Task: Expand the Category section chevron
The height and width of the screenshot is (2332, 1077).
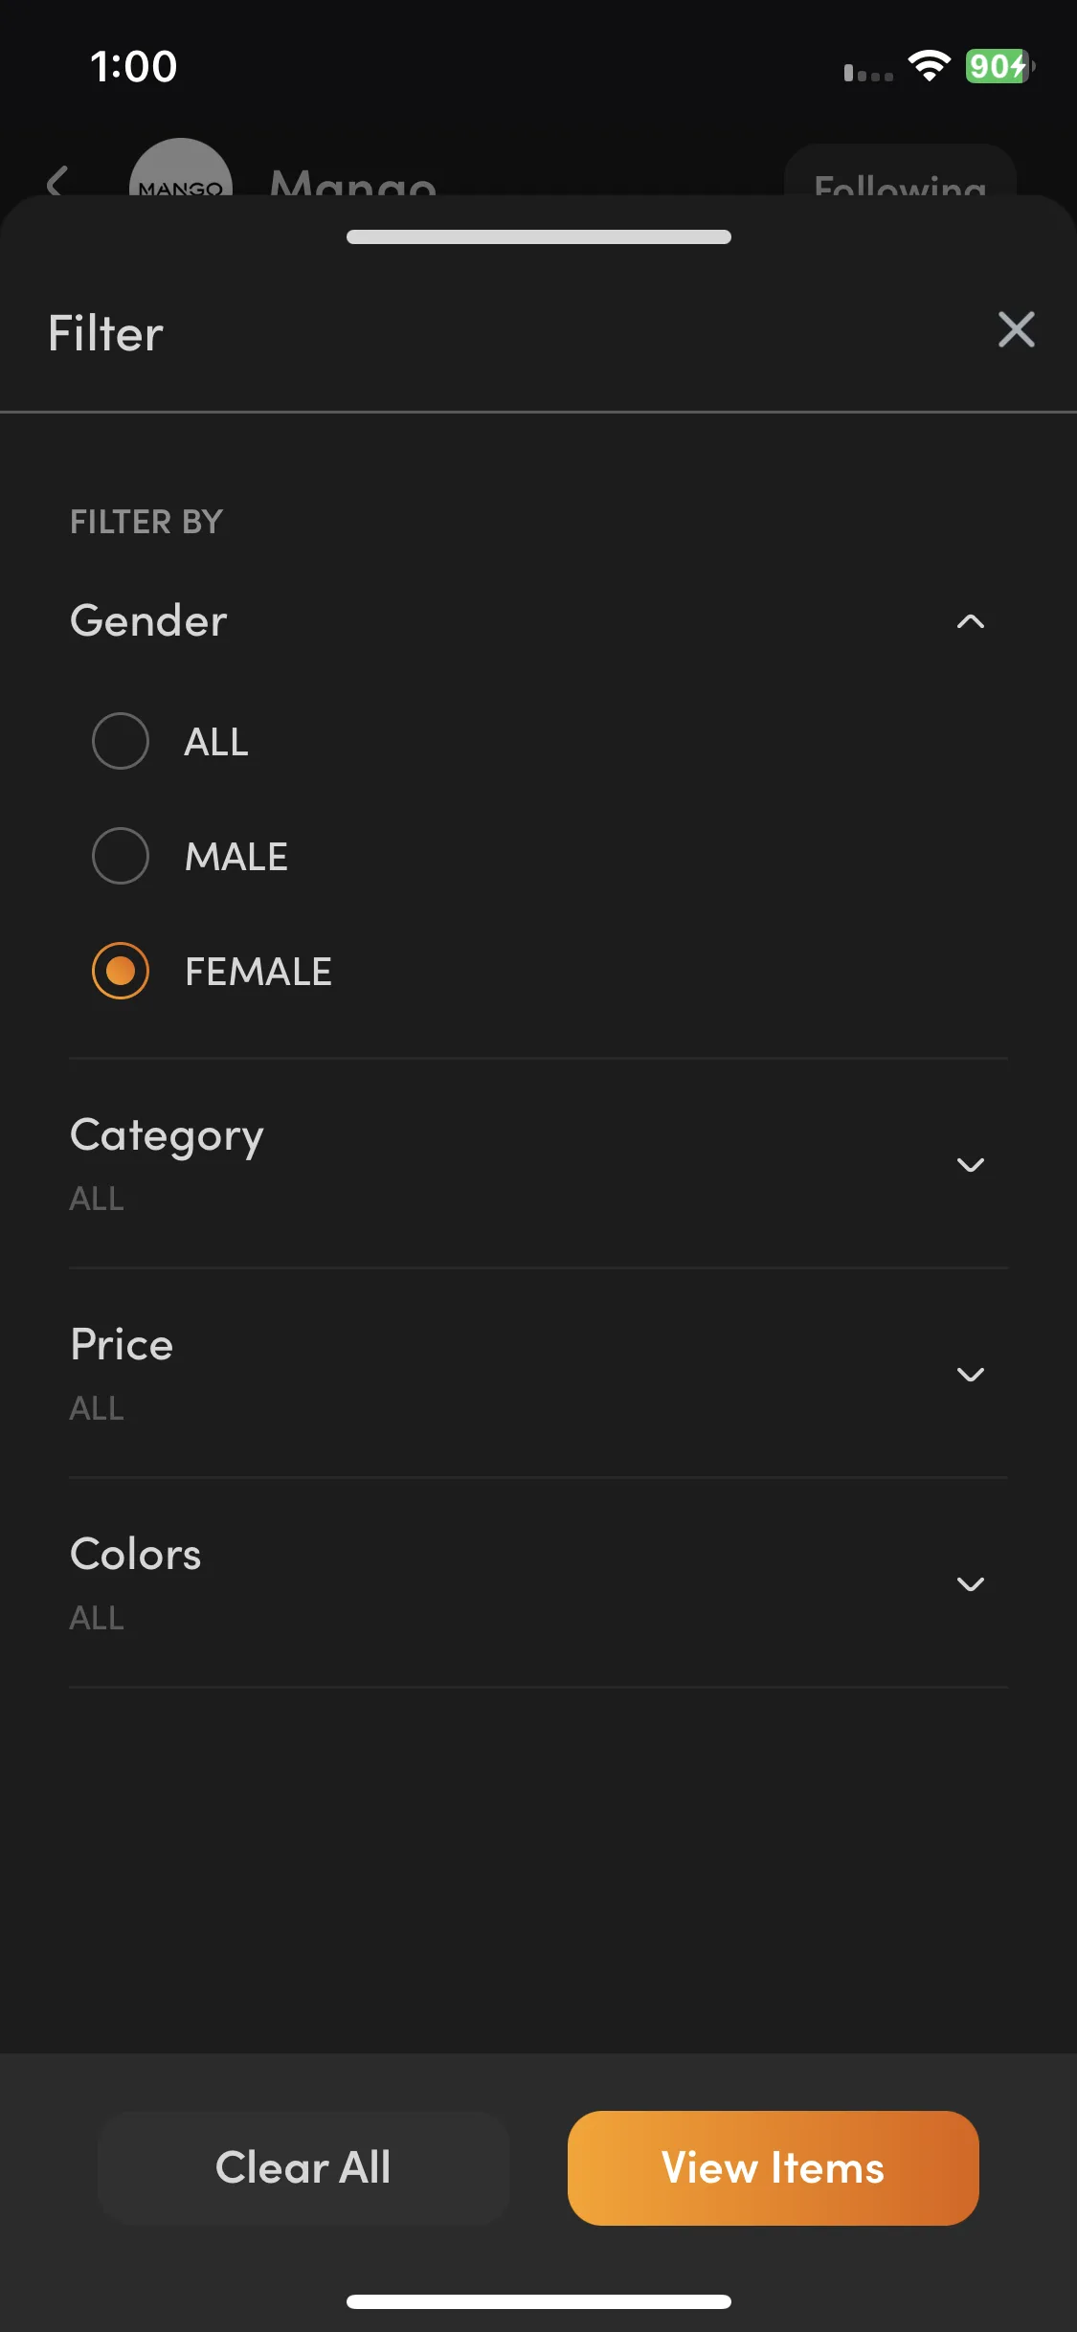Action: pyautogui.click(x=971, y=1165)
